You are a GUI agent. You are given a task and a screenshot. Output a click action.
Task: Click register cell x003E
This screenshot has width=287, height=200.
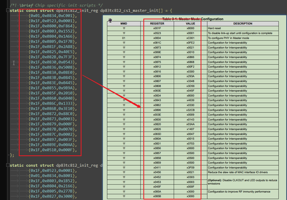coord(157,115)
